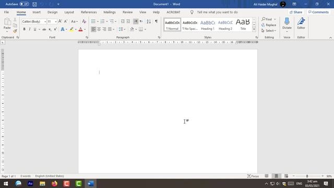Open Font dialog launcher
Viewport: 334px width, 188px height.
point(87,37)
